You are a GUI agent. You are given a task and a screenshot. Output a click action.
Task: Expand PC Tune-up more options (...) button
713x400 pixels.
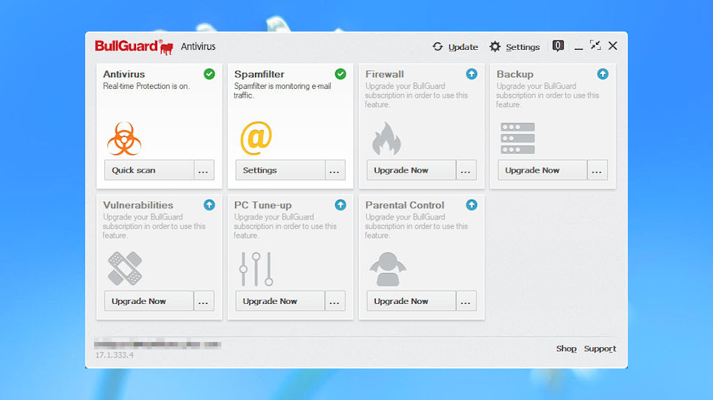pyautogui.click(x=334, y=301)
